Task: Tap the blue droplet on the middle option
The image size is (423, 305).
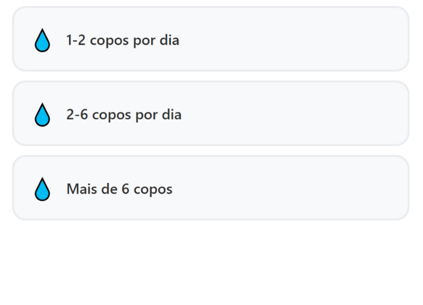Action: [42, 115]
